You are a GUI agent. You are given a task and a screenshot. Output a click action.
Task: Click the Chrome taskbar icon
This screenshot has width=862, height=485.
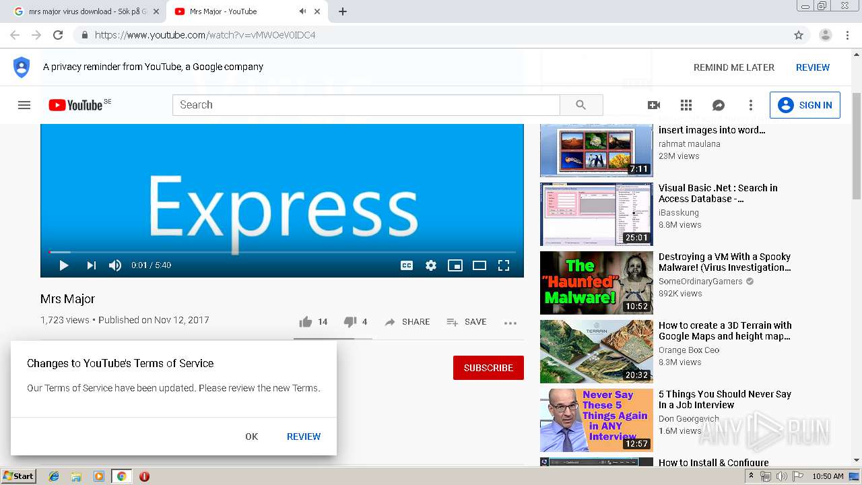point(121,476)
